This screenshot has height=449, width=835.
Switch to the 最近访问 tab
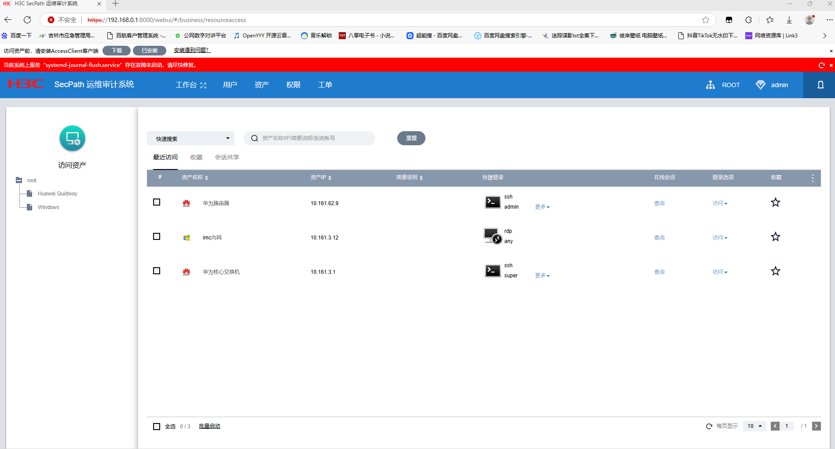(x=165, y=157)
